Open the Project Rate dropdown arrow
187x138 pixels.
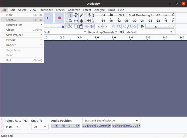click(x=17, y=127)
